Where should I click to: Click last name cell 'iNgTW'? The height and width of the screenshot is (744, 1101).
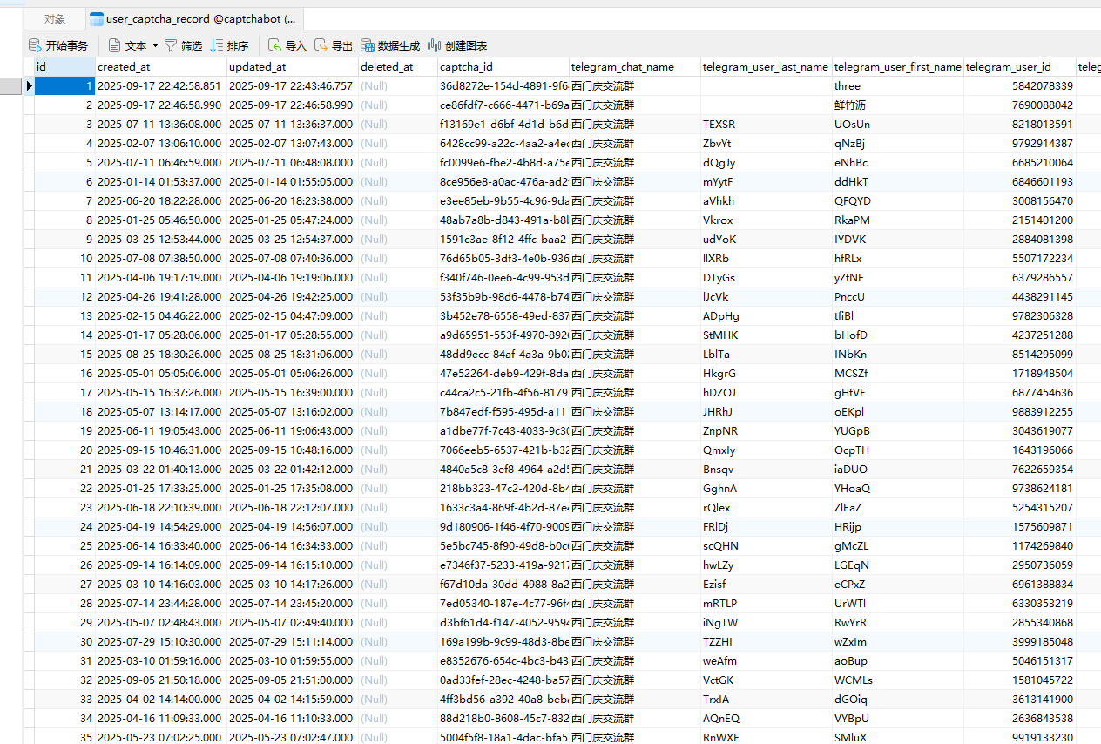point(767,622)
